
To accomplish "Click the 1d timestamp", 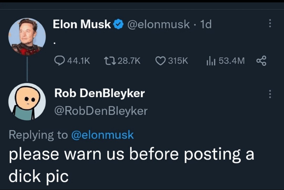I will (x=206, y=24).
